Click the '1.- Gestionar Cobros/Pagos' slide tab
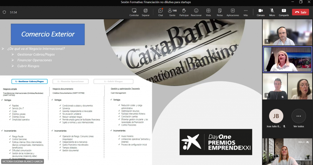 coord(30,81)
